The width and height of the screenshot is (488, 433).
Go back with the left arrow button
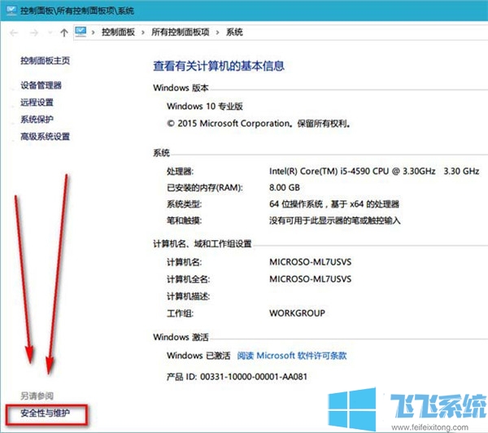[14, 33]
